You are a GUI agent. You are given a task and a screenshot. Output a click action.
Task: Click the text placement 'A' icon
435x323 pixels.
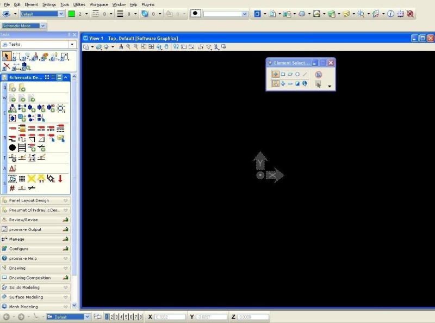click(x=12, y=168)
